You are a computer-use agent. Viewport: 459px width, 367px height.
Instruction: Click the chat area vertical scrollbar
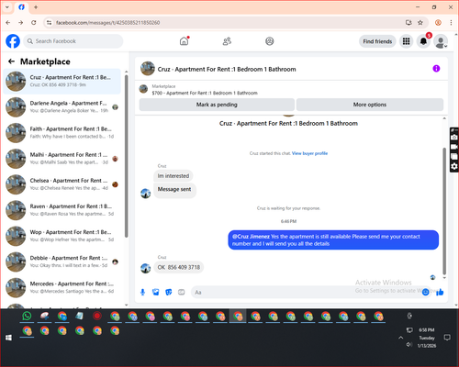pos(444,211)
